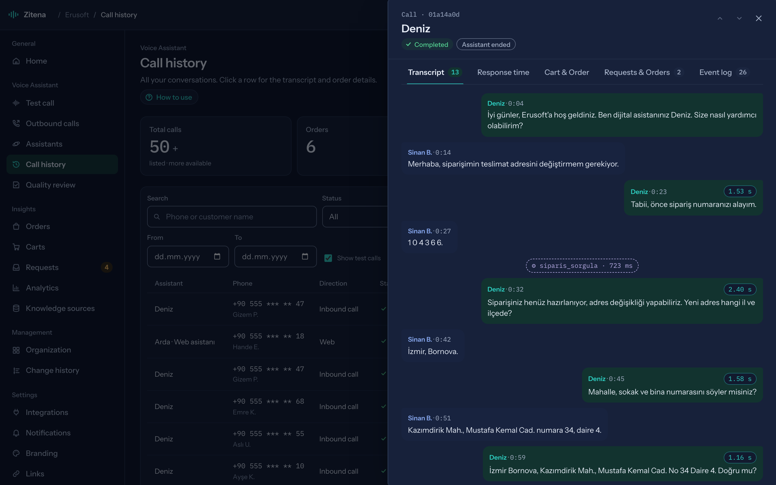The width and height of the screenshot is (776, 485).
Task: Open the Requests & Orders tab
Action: (x=644, y=72)
